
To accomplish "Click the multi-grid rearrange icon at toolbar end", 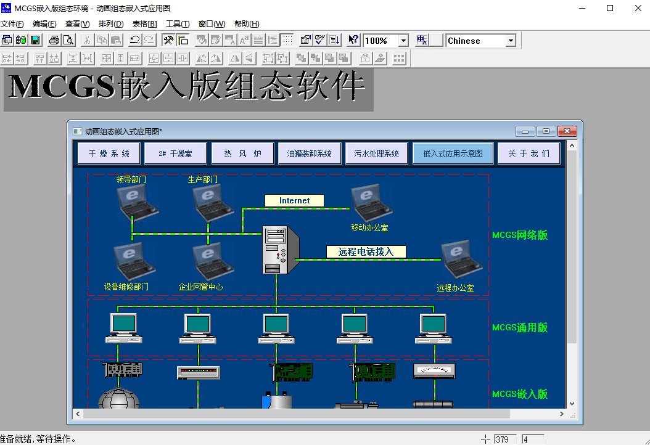I will pyautogui.click(x=399, y=59).
